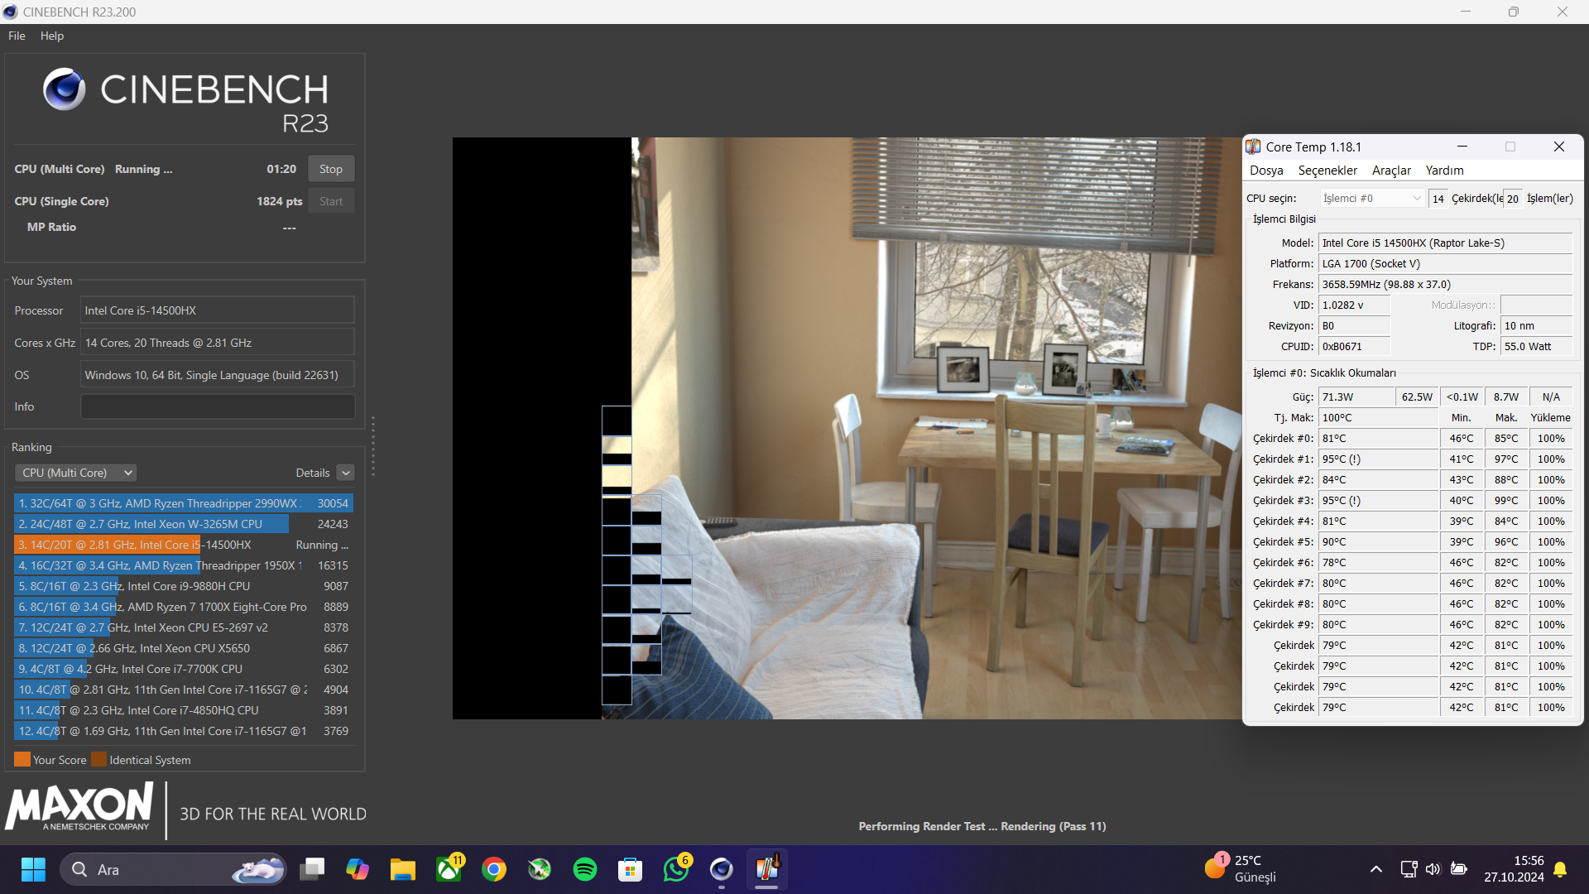Open the Copilot icon in taskbar
1589x894 pixels.
358,869
